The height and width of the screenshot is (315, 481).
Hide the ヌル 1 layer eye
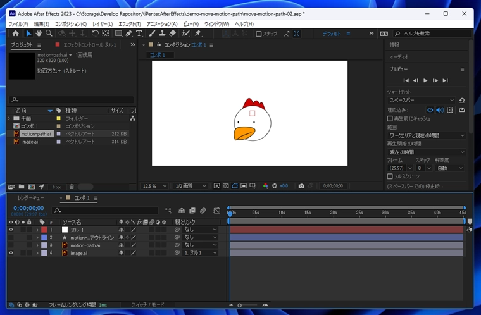point(11,230)
